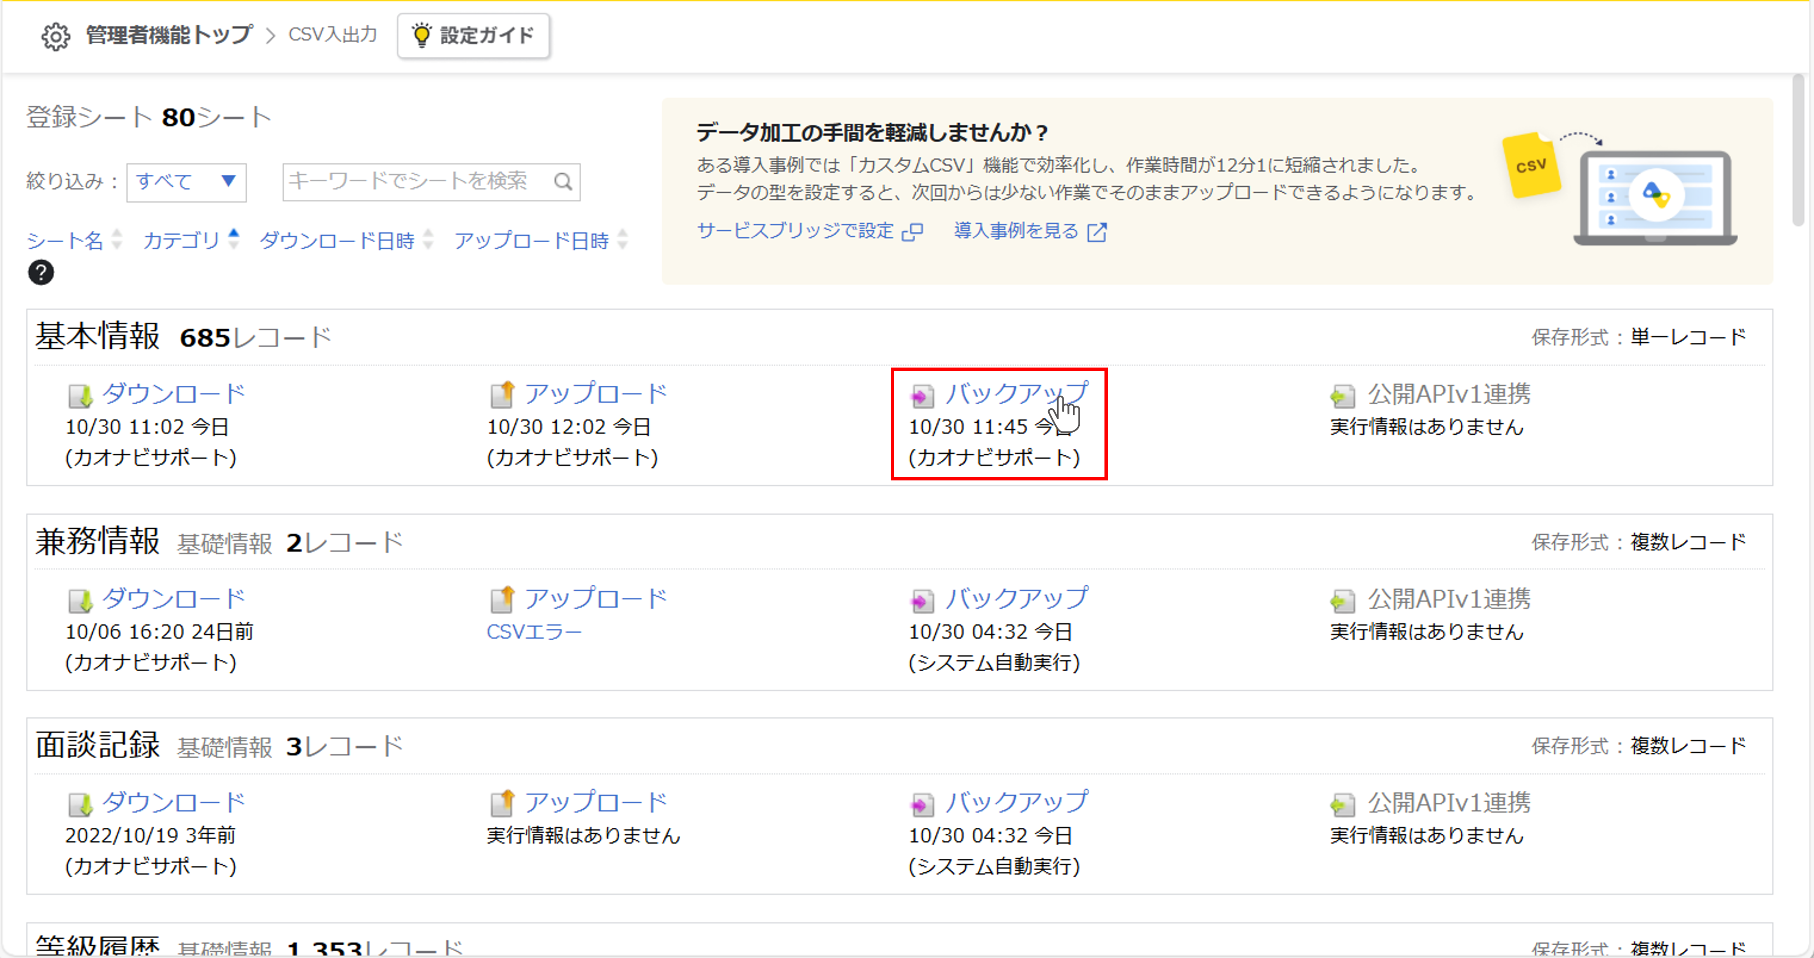Sort by ダウンロード日時 column
The height and width of the screenshot is (958, 1814).
[x=337, y=241]
